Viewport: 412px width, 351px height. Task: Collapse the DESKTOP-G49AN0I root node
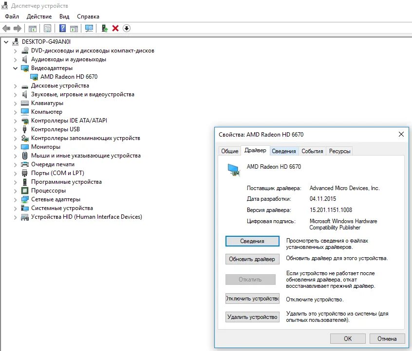coord(6,42)
